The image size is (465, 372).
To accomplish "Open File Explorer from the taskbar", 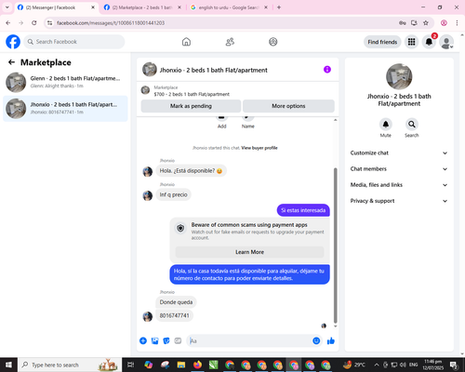I will (181, 365).
